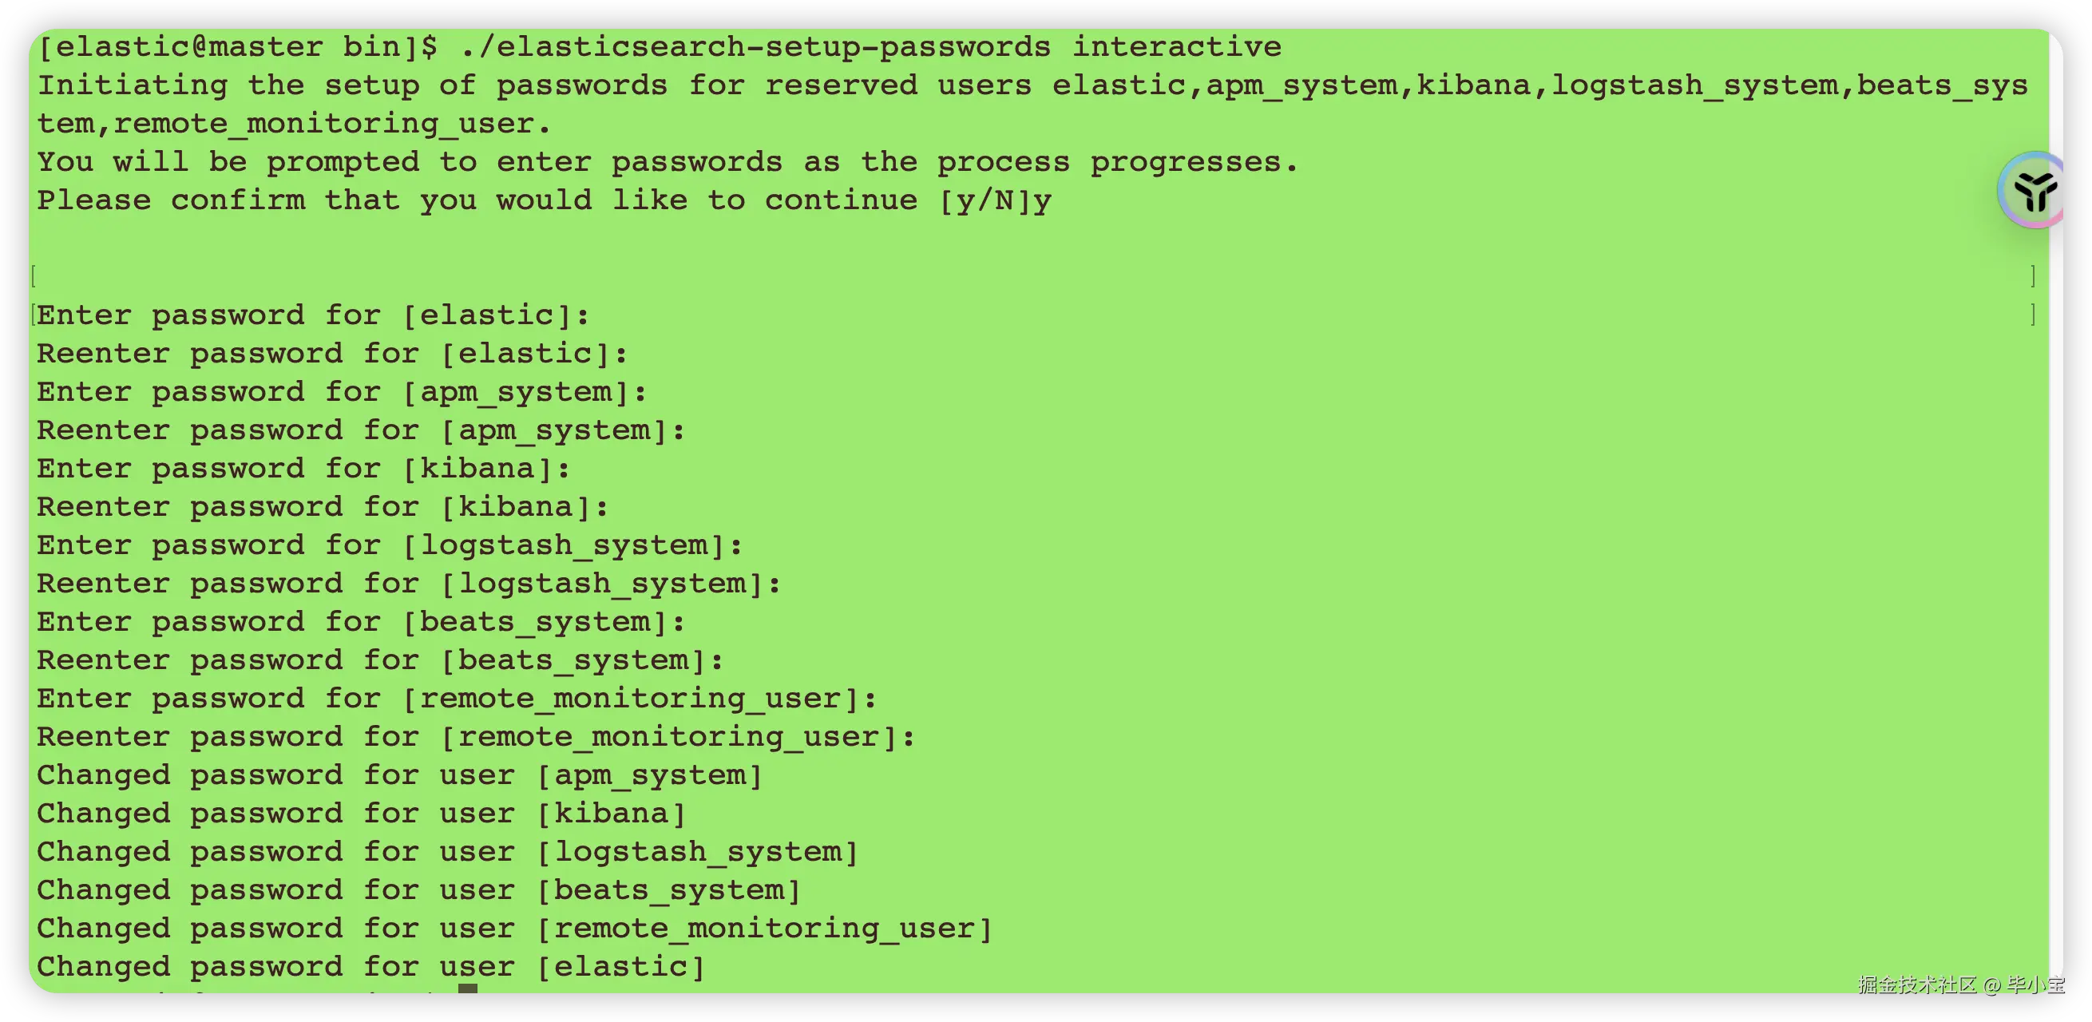2092x1022 pixels.
Task: Click the 'You will be prompted' message line
Action: coord(668,162)
